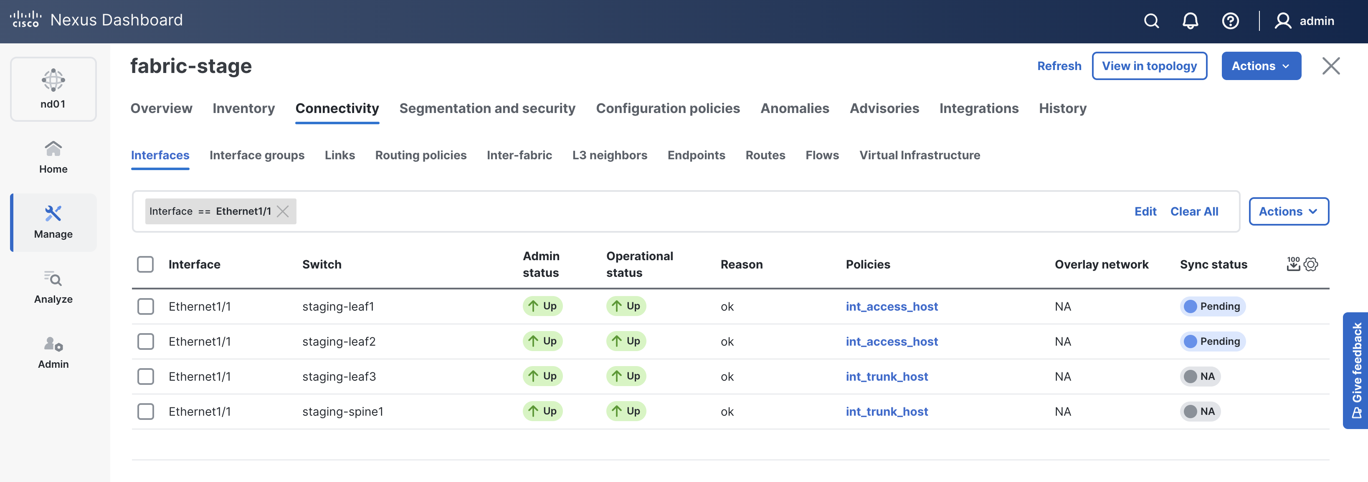The image size is (1368, 482).
Task: Check the staging-spine1 row checkbox
Action: point(145,412)
